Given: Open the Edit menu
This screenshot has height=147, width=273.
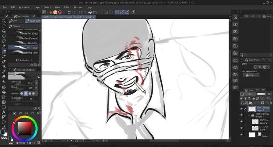Looking at the screenshot, I should 13,7.
